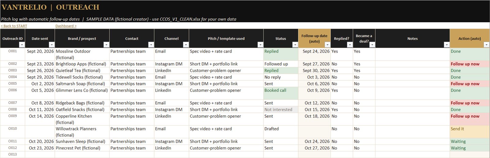Select the Sunhaven Sleep (fictional) cell
Image resolution: width=490 pixels, height=158 pixels.
pos(82,142)
